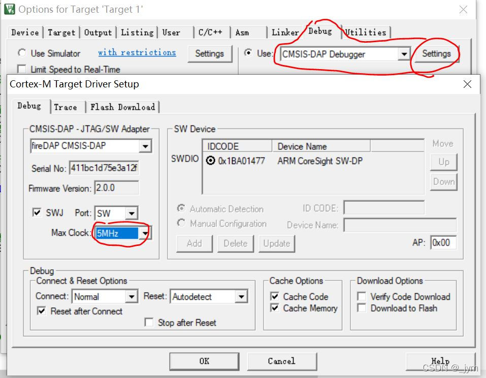
Task: Switch to the Listing tab
Action: point(137,32)
